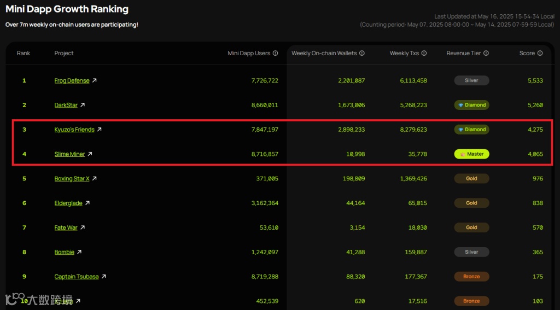Viewport: 560px width, 310px height.
Task: Click external arrow icon beside Frog Defense
Action: point(94,80)
